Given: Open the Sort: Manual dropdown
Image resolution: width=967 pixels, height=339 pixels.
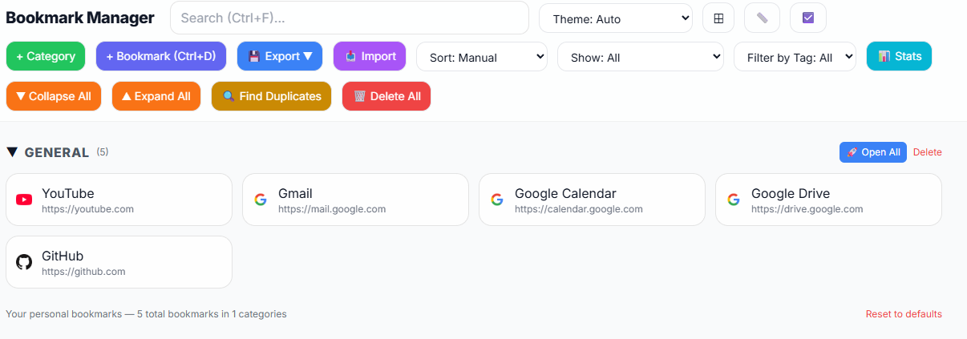Looking at the screenshot, I should [482, 57].
